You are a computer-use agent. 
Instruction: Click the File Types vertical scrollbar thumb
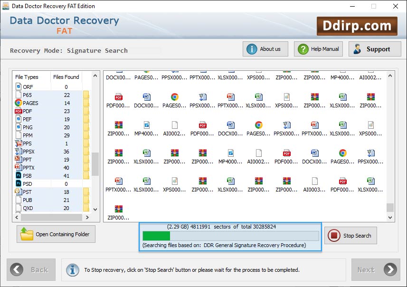pyautogui.click(x=95, y=164)
